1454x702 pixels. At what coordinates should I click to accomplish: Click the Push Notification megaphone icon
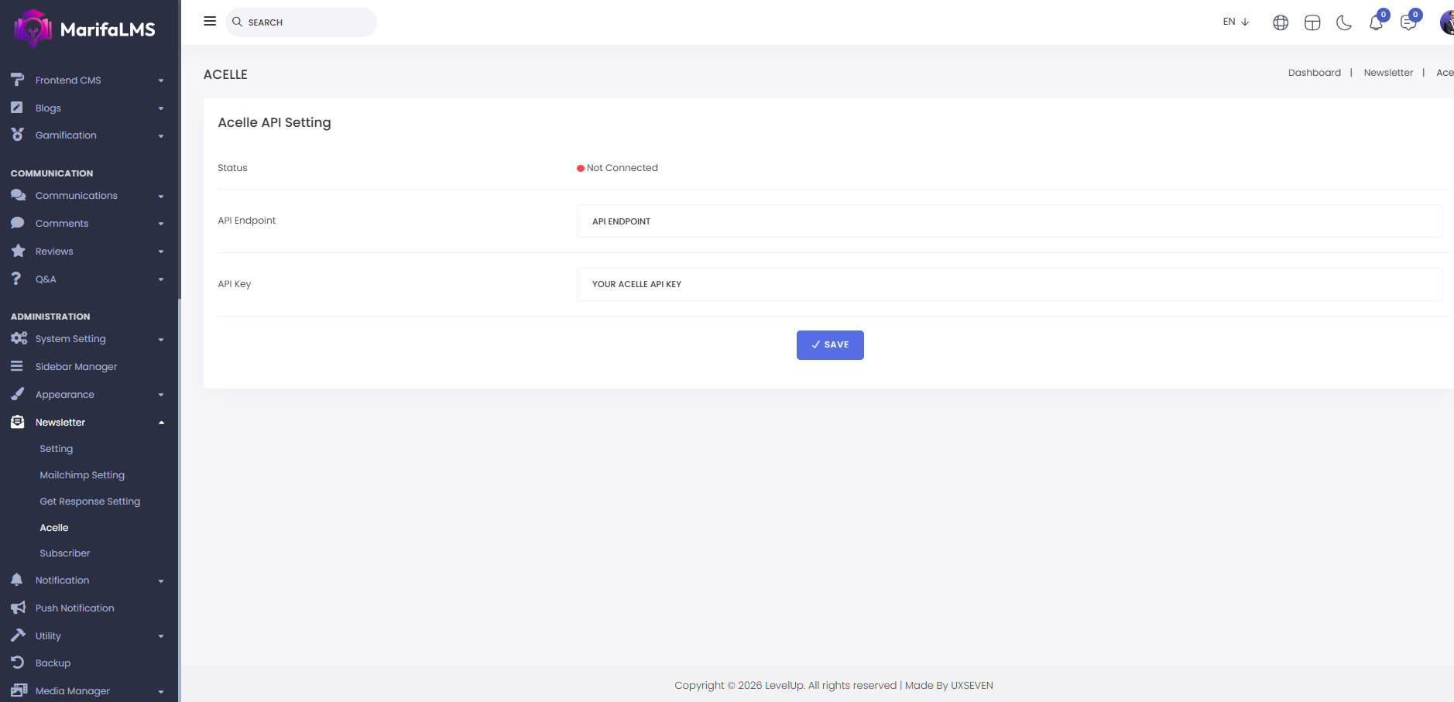click(x=18, y=608)
